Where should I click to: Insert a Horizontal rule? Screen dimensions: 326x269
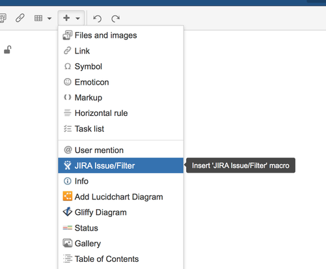point(121,113)
